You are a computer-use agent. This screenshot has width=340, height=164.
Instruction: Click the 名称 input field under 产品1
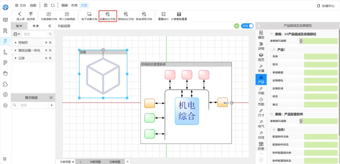click(x=321, y=57)
